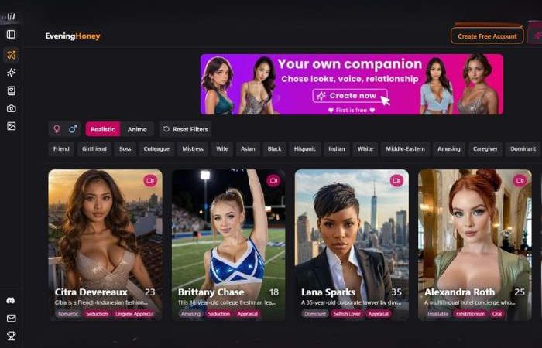The height and width of the screenshot is (348, 542).
Task: Select the Realistic style toggle
Action: (103, 129)
